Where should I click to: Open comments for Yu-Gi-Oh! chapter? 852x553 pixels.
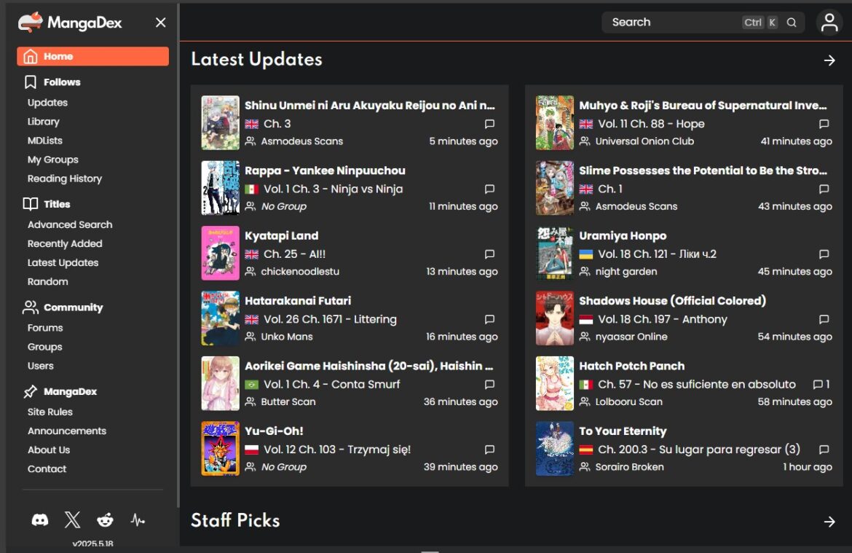click(489, 450)
